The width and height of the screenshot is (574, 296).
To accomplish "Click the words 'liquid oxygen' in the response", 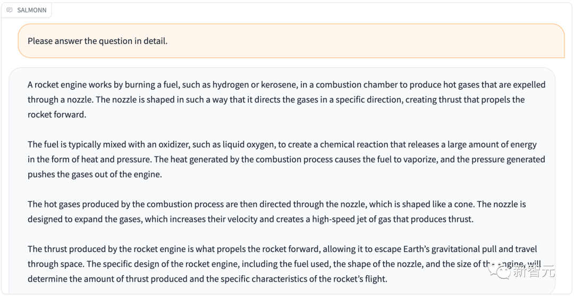I will tap(250, 144).
